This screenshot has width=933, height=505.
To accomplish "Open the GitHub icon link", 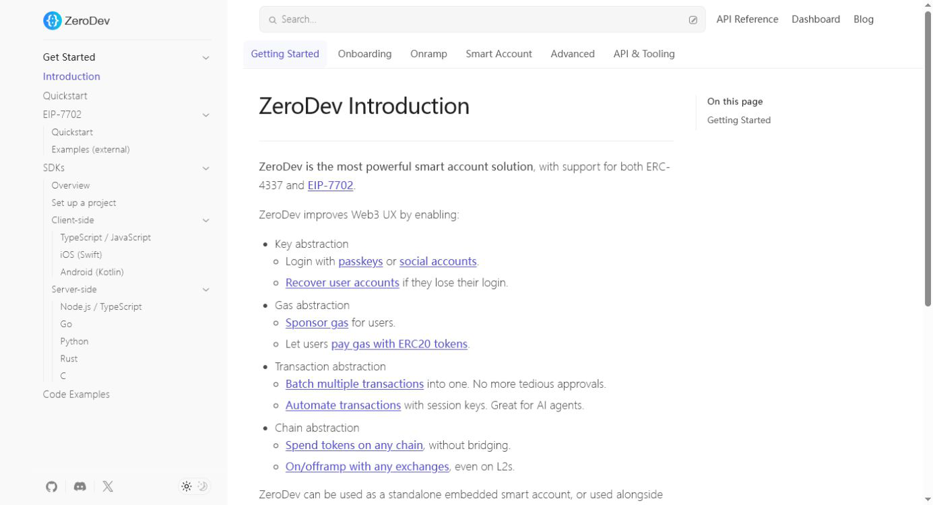I will click(52, 486).
